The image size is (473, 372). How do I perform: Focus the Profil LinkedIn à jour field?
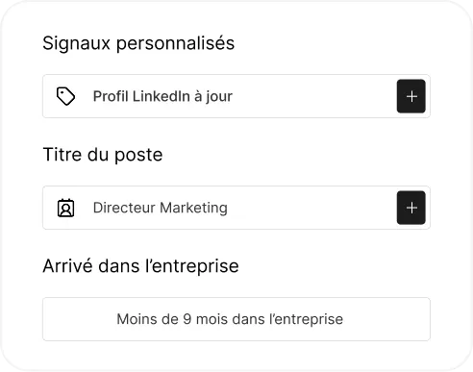point(236,96)
